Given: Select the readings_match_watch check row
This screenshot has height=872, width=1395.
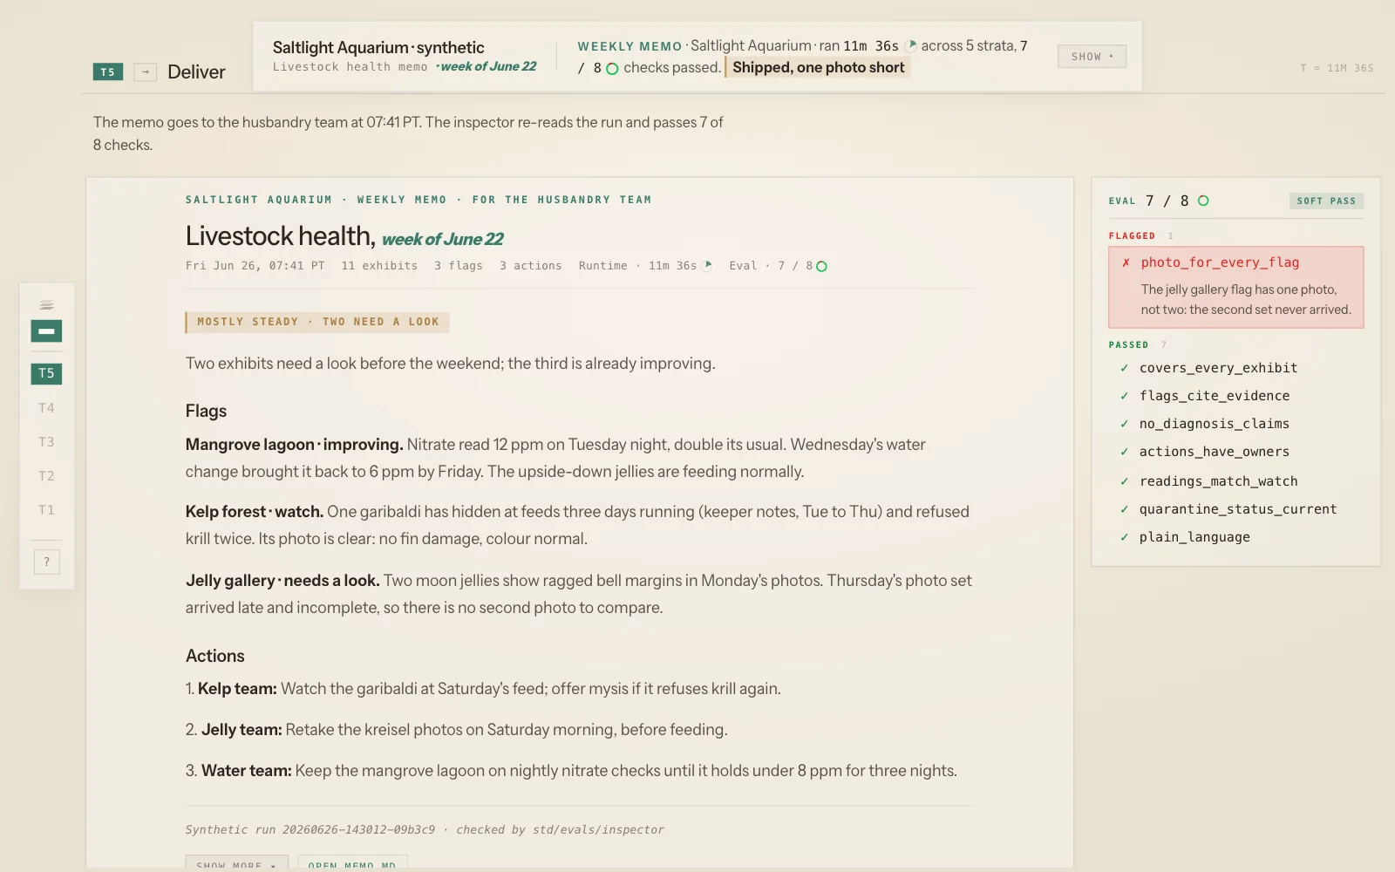Looking at the screenshot, I should (1235, 481).
